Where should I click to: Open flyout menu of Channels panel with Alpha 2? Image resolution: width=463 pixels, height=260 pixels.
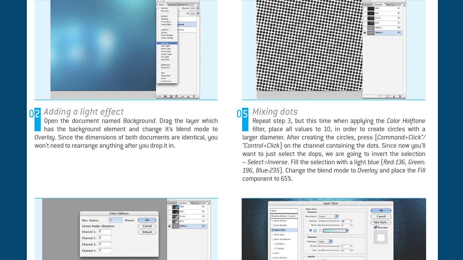(x=404, y=5)
